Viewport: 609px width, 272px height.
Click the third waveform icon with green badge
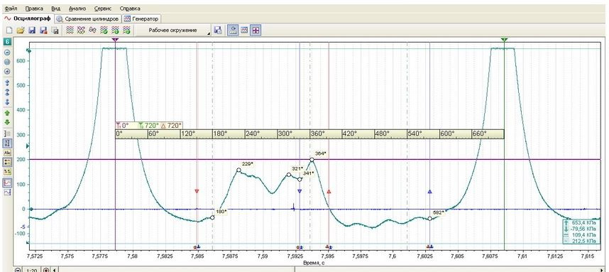(126, 31)
